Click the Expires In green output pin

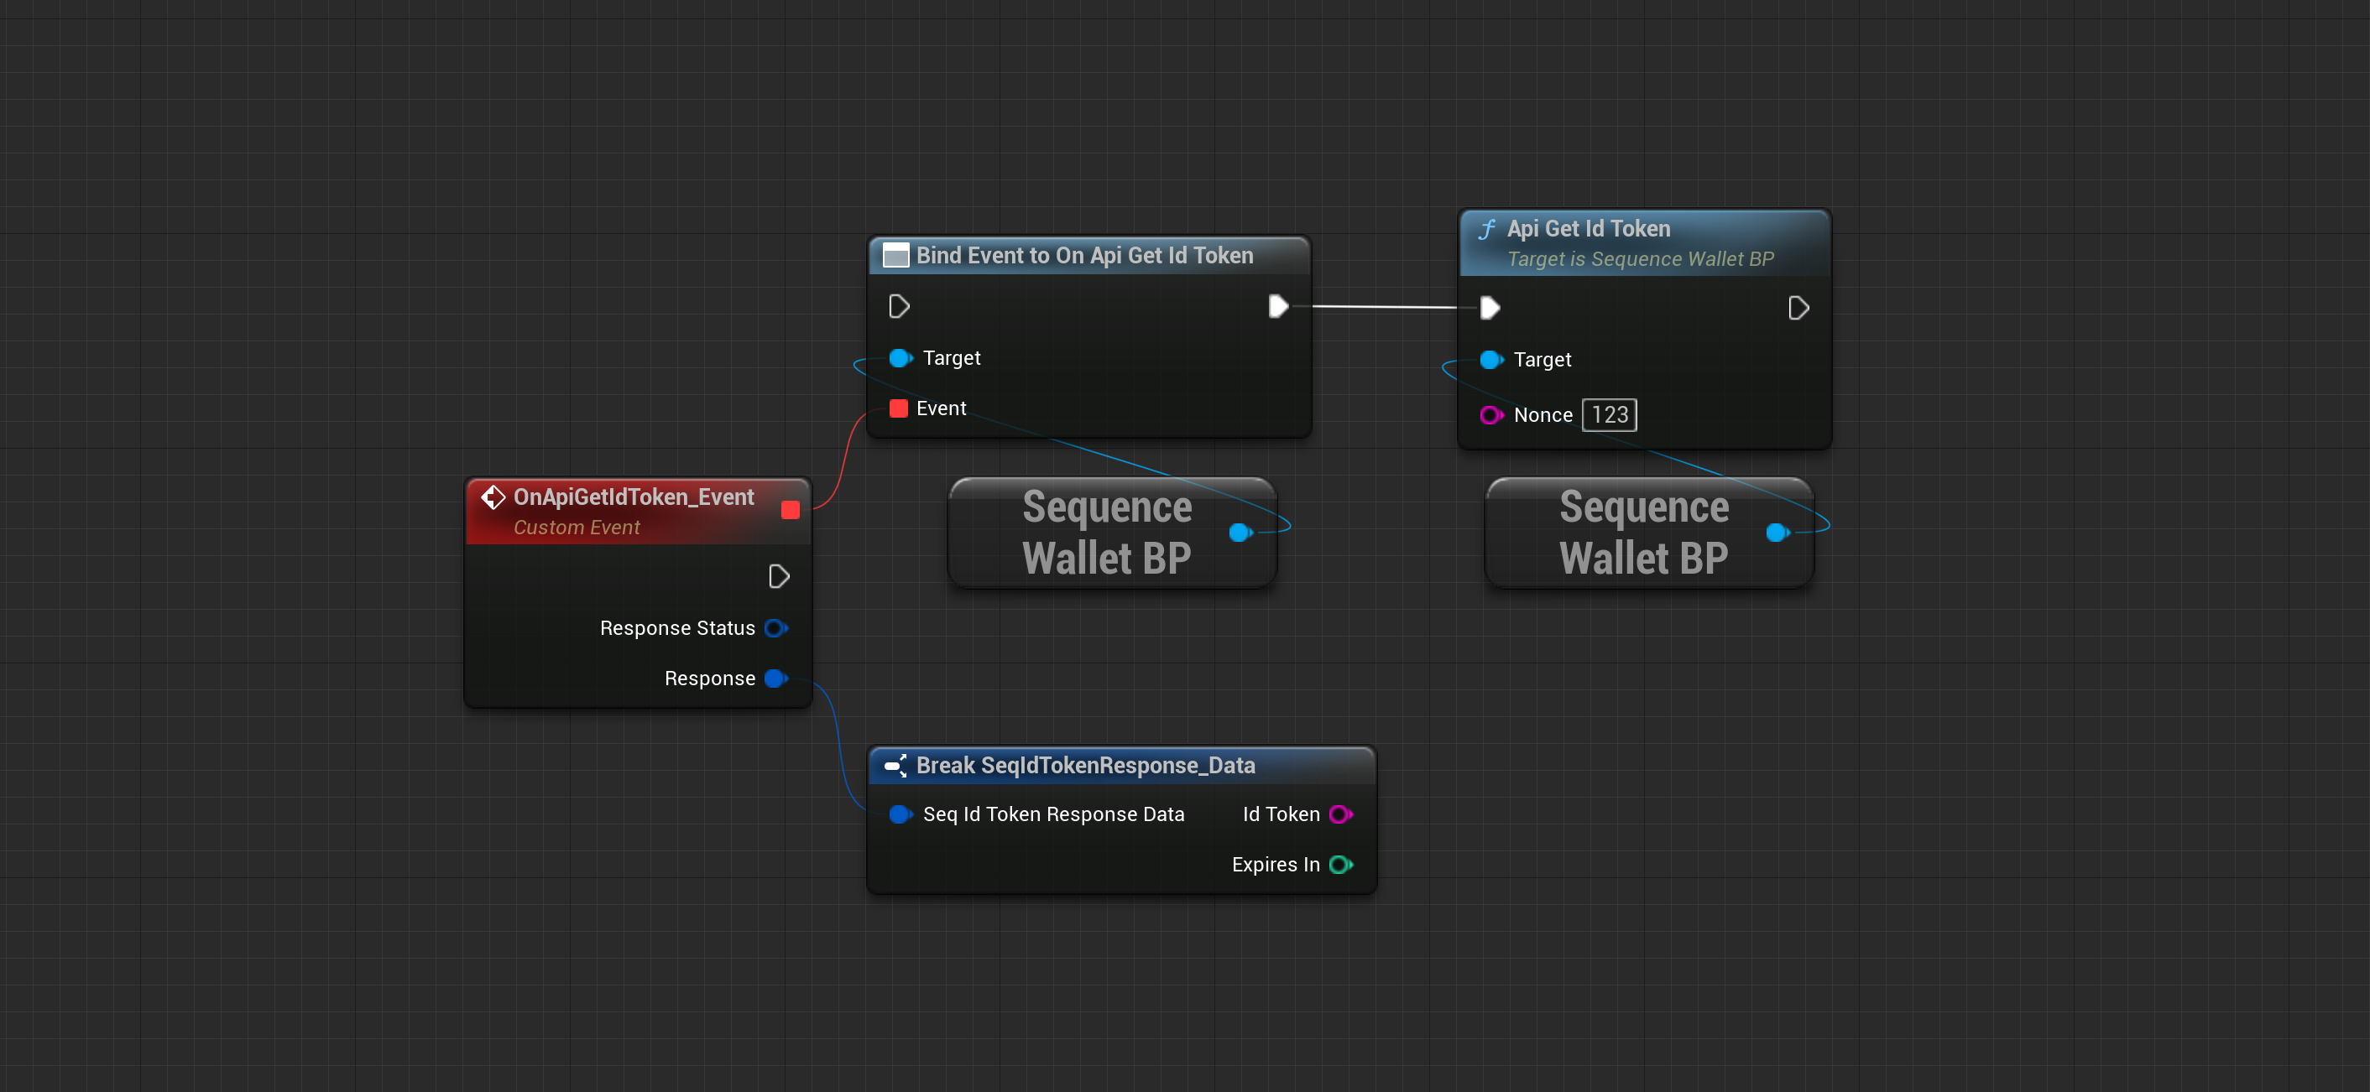(x=1340, y=864)
